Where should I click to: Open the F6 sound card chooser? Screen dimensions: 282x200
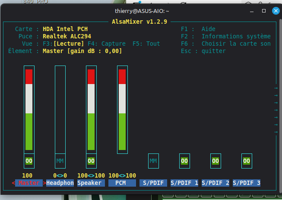point(226,44)
